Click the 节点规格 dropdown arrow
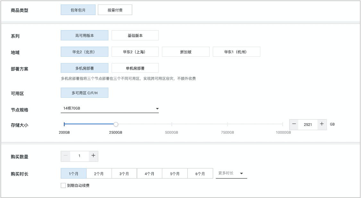This screenshot has height=198, width=361. click(x=157, y=109)
